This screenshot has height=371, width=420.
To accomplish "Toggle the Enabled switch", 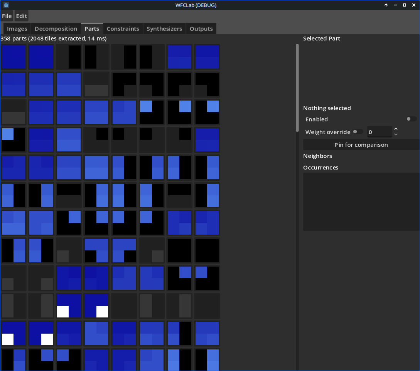I will coord(411,119).
